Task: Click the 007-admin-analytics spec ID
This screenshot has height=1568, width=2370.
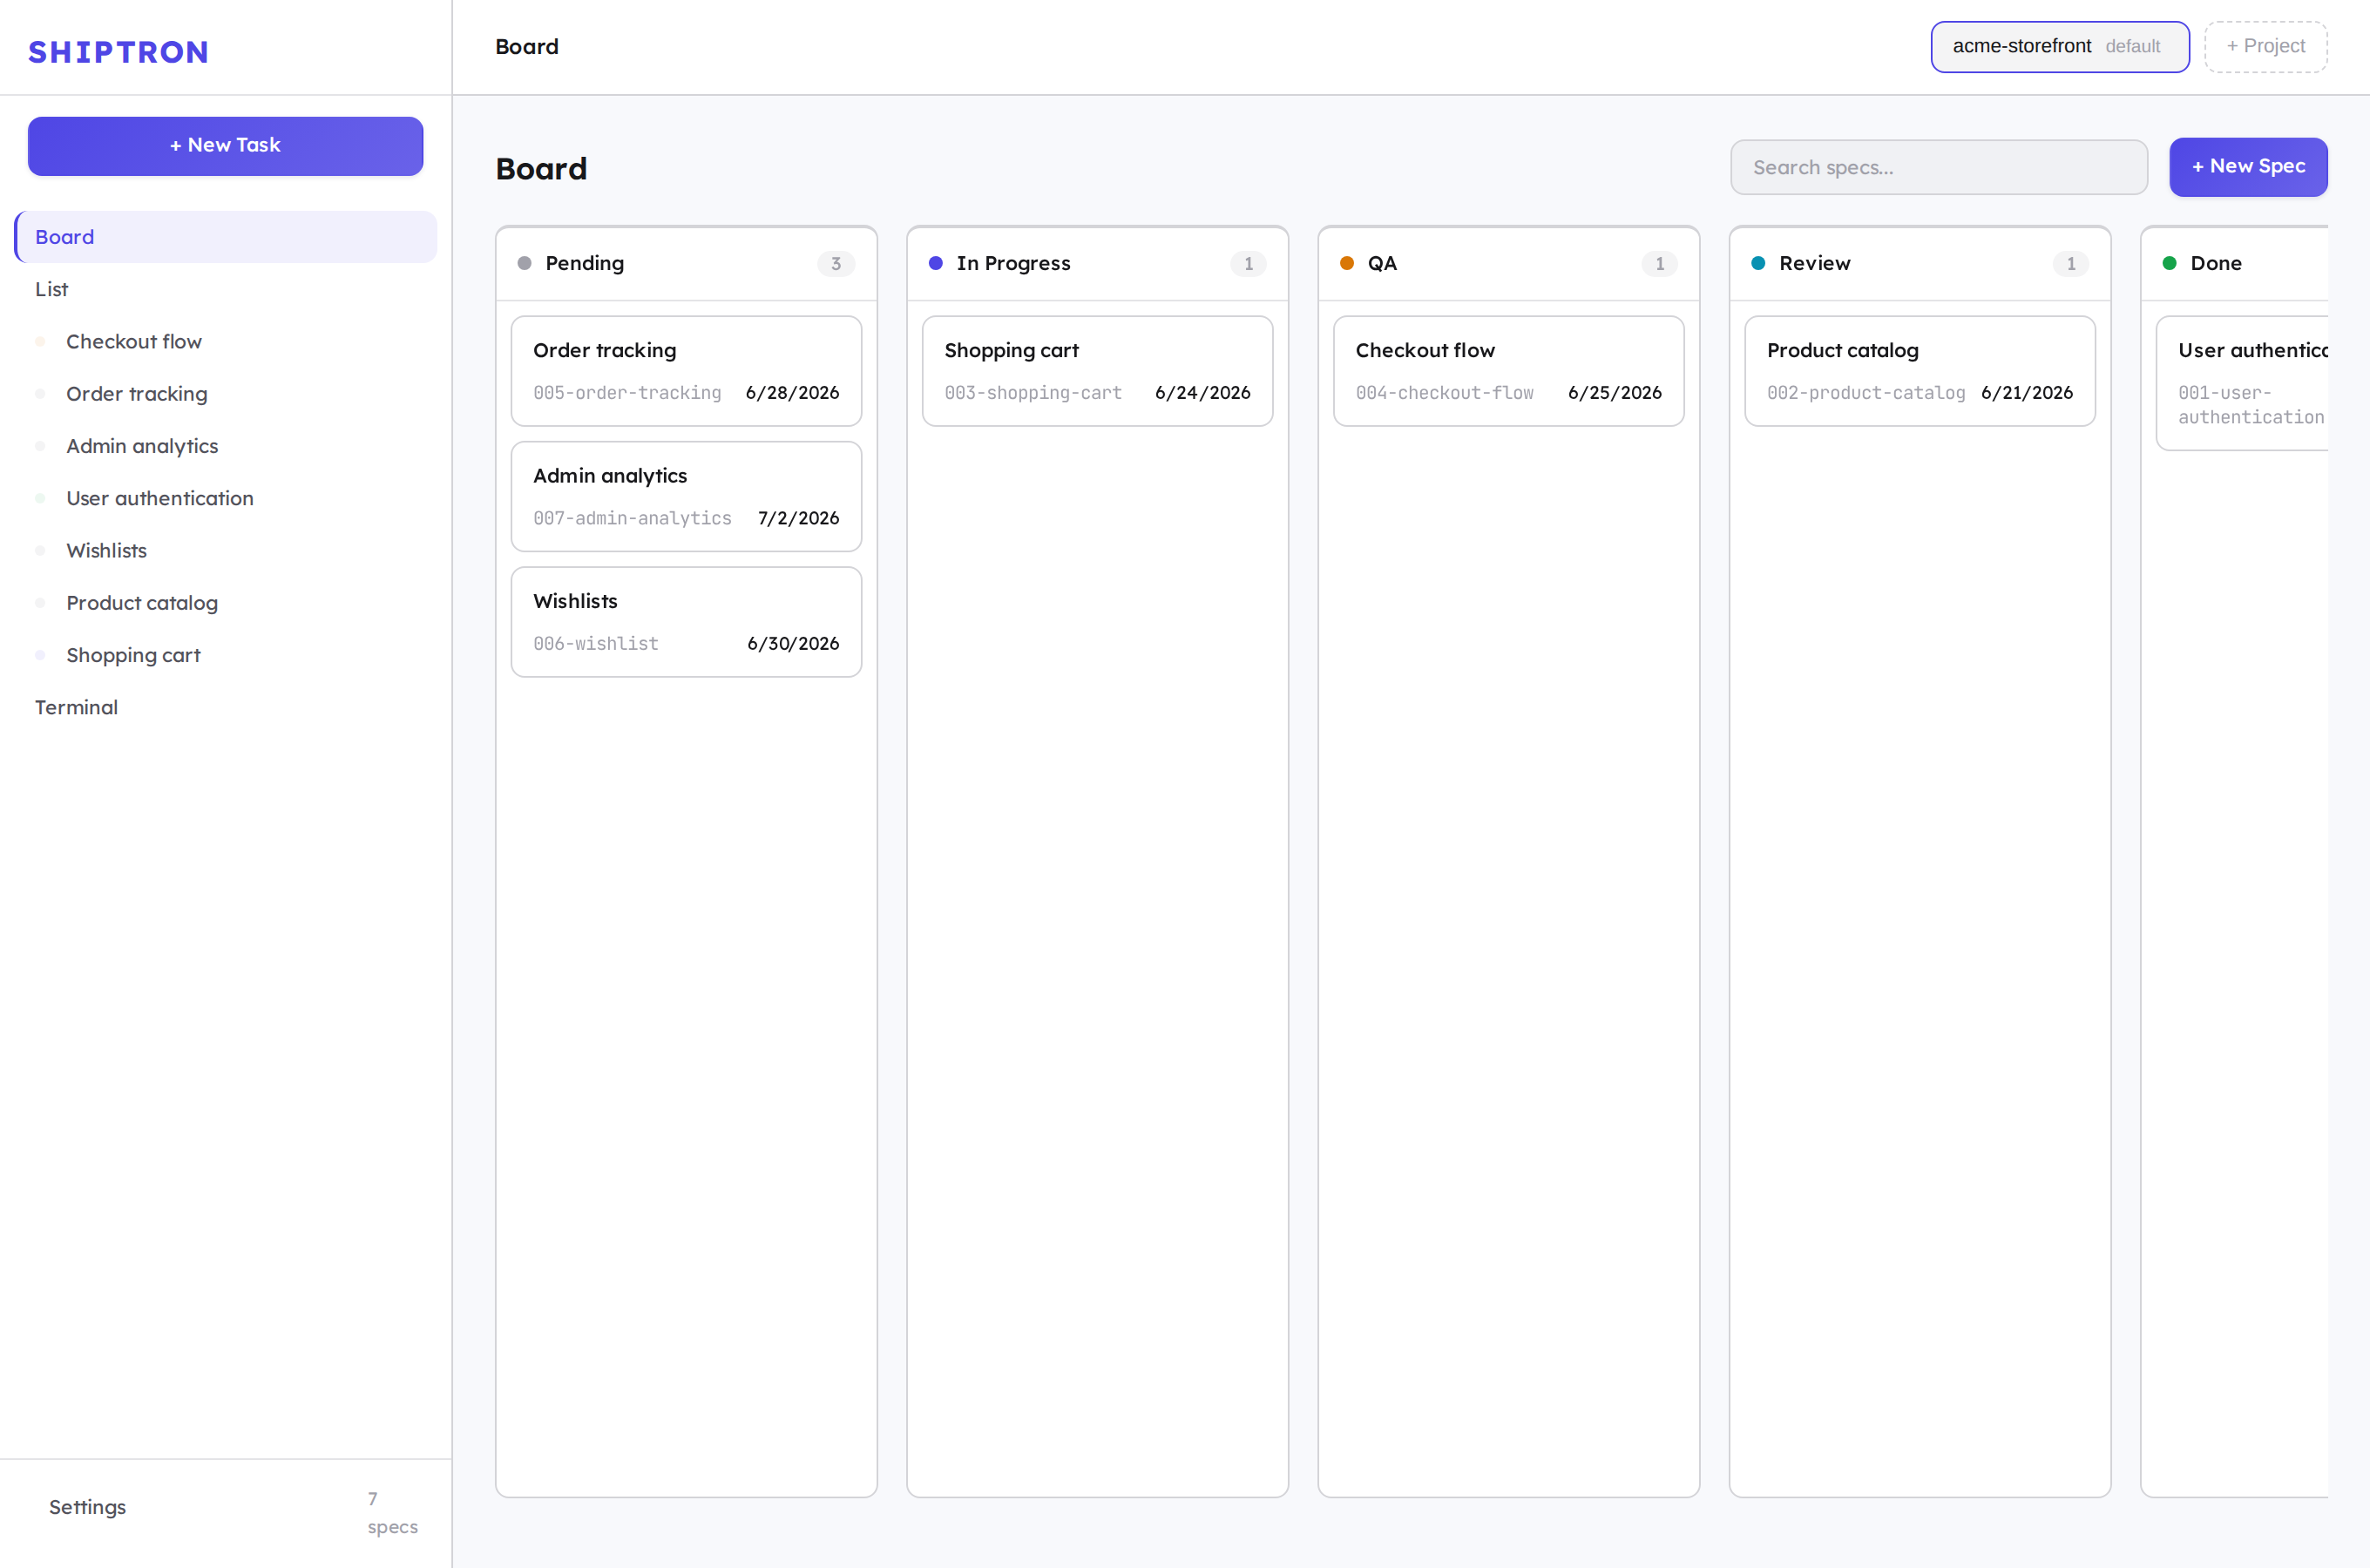Action: [x=632, y=518]
